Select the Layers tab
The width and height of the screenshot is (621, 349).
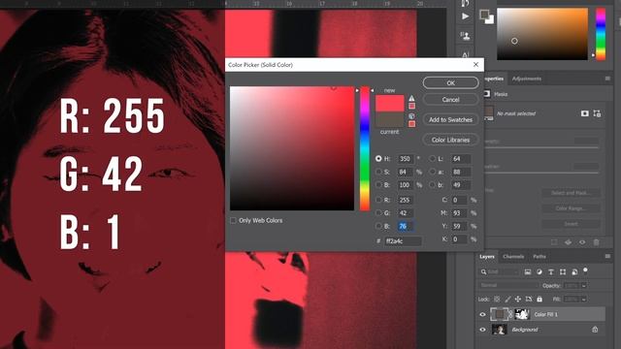487,256
